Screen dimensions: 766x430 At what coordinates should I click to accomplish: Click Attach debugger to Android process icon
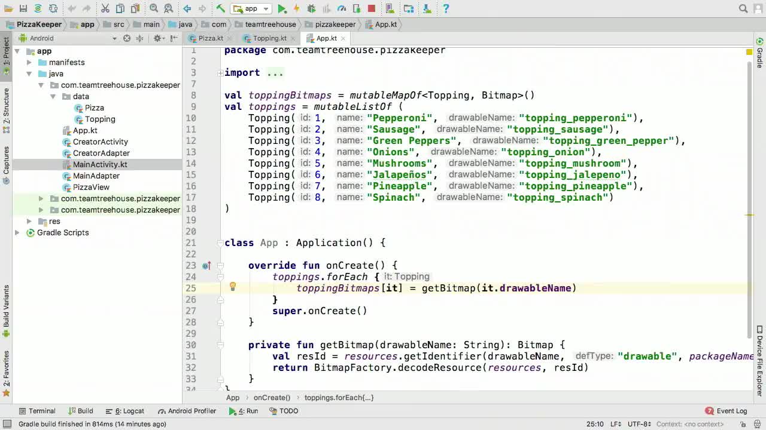pyautogui.click(x=357, y=8)
